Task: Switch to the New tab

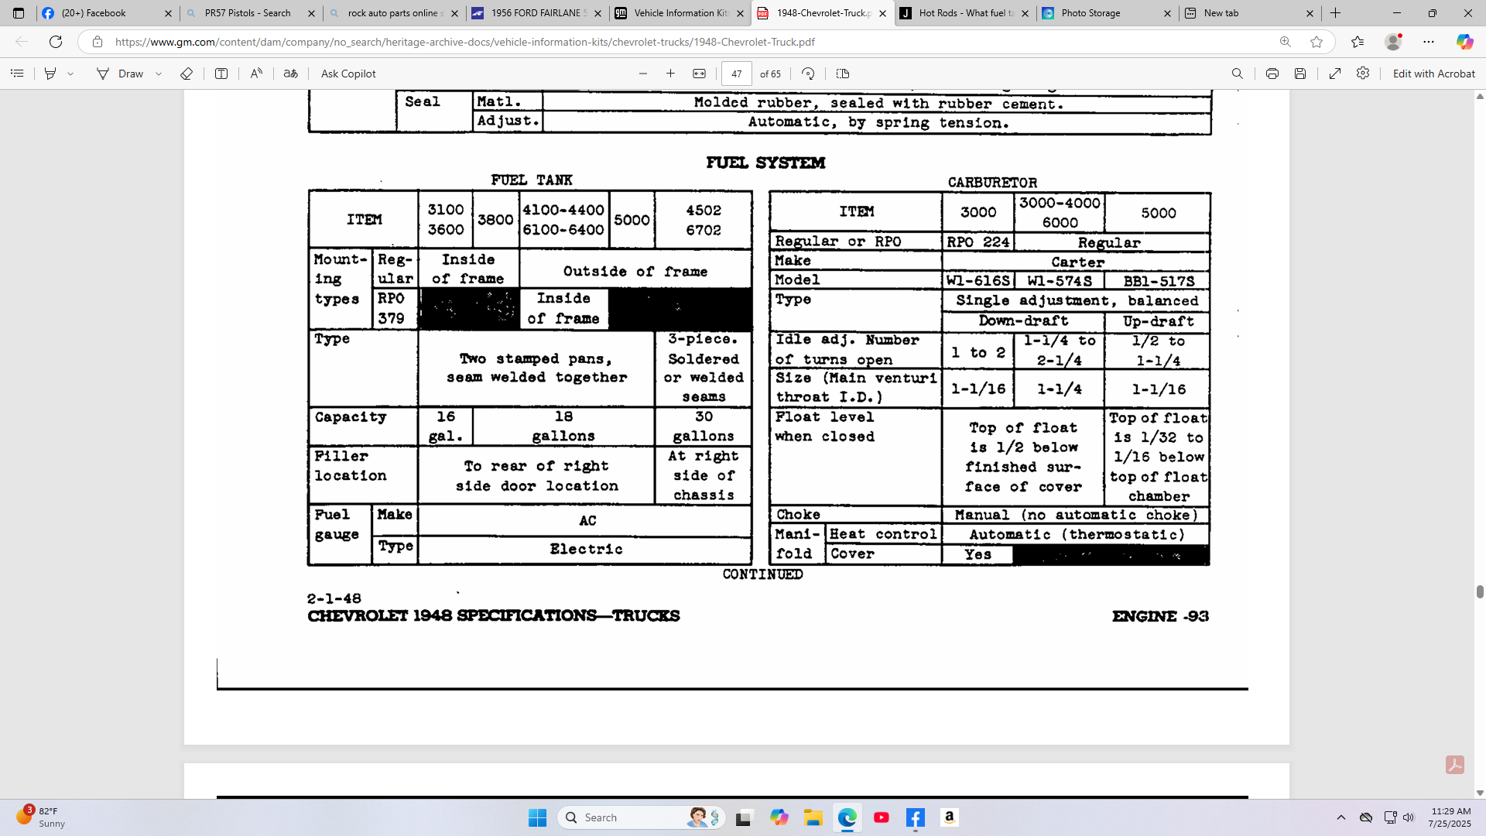Action: click(1251, 13)
